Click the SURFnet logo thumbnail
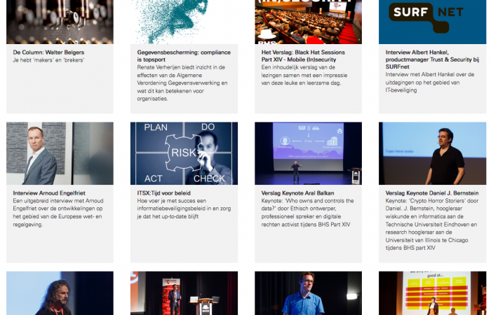This screenshot has height=315, width=491. click(x=433, y=22)
